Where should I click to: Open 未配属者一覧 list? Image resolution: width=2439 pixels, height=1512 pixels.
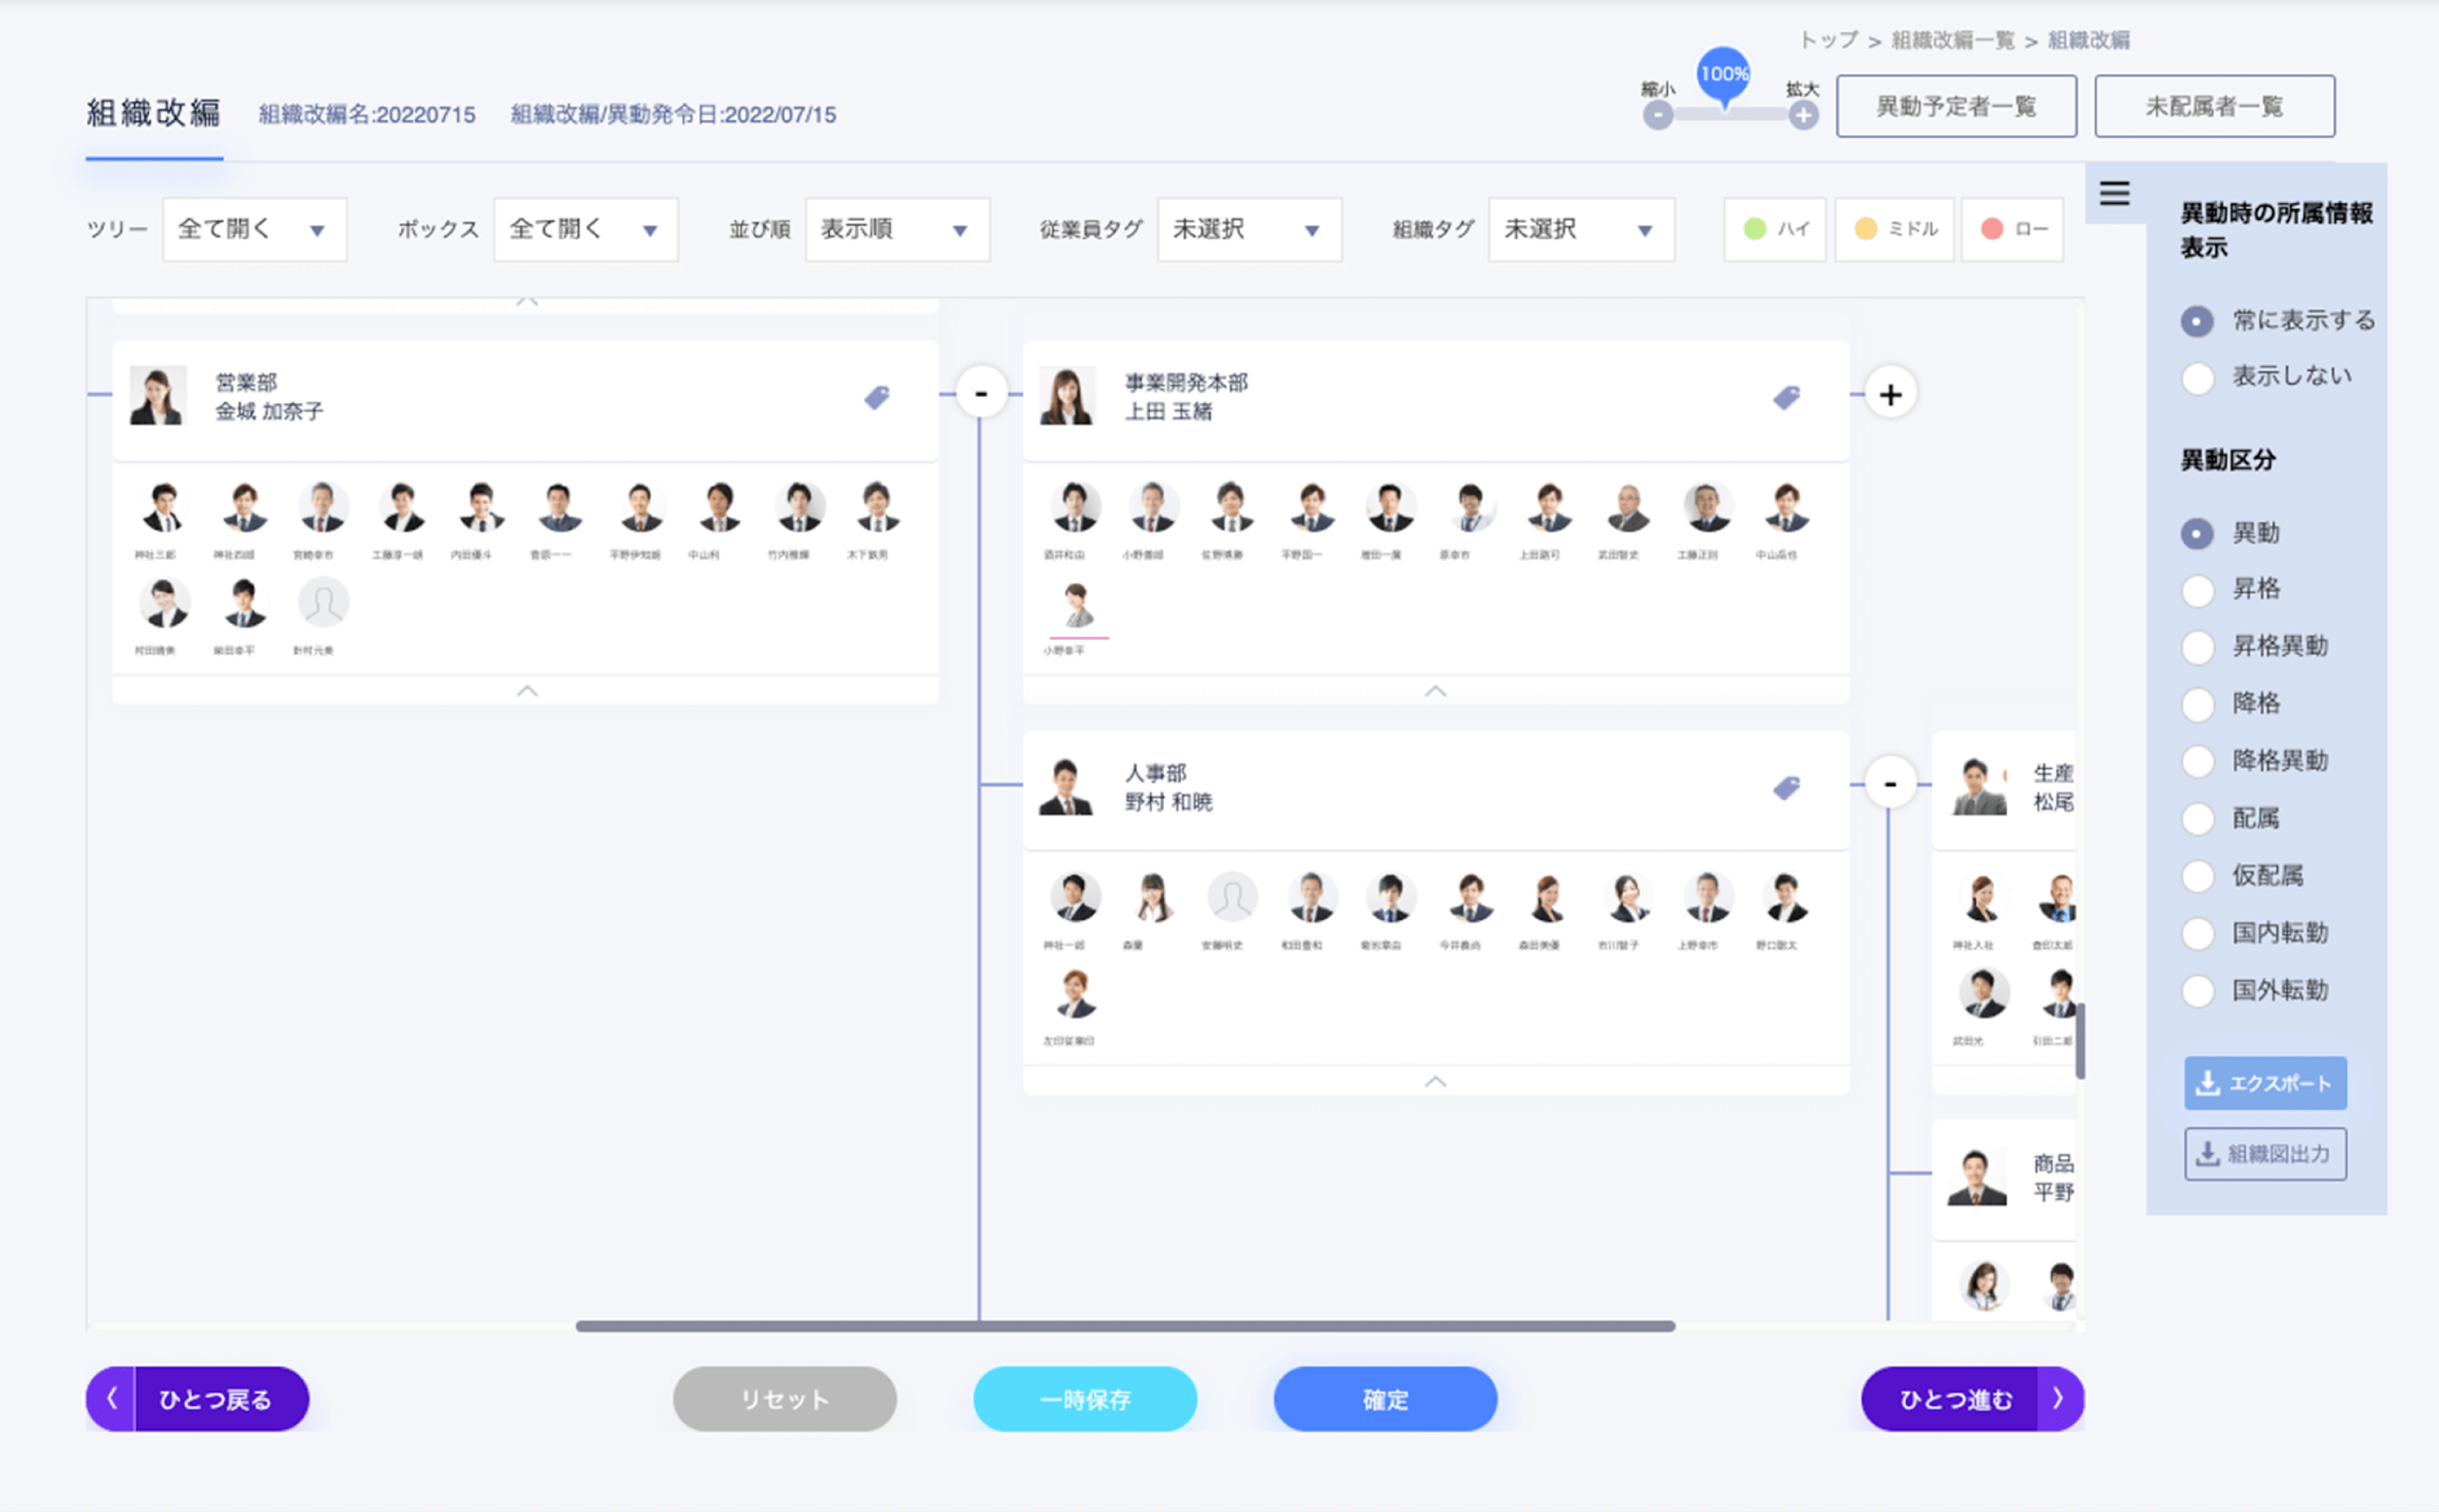point(2214,106)
